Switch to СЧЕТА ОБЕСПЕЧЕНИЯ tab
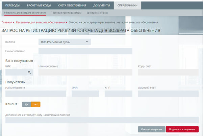203x136 pixels. (72, 5)
